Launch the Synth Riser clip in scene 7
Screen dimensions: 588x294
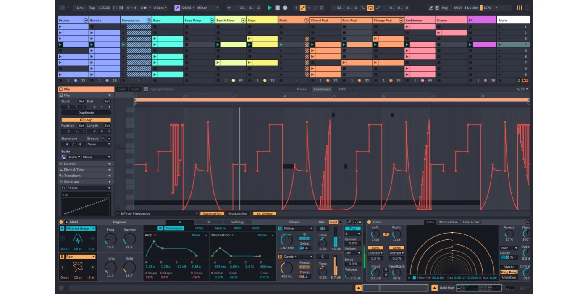coord(218,63)
